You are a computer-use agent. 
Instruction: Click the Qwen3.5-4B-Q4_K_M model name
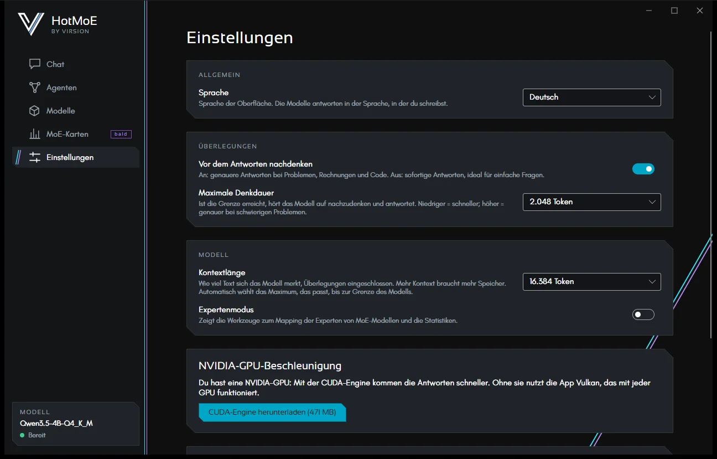pos(56,424)
